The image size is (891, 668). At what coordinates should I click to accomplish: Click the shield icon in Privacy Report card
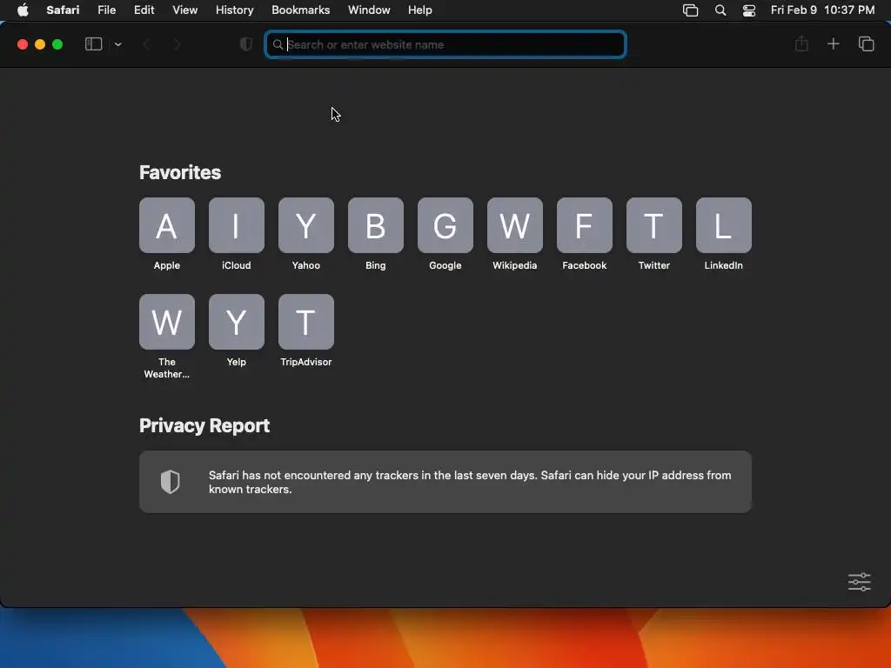pos(170,482)
